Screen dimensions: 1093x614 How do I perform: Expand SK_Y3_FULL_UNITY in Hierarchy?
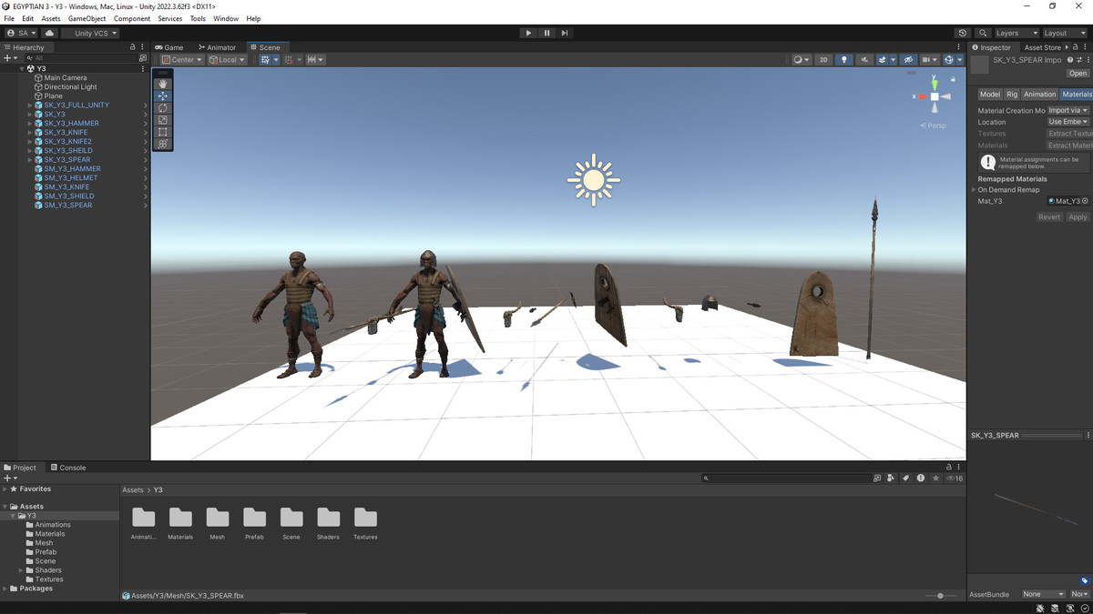tap(30, 106)
